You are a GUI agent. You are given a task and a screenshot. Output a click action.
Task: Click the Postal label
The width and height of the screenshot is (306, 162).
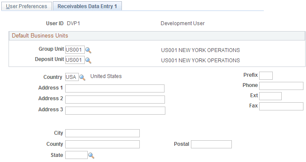(182, 144)
